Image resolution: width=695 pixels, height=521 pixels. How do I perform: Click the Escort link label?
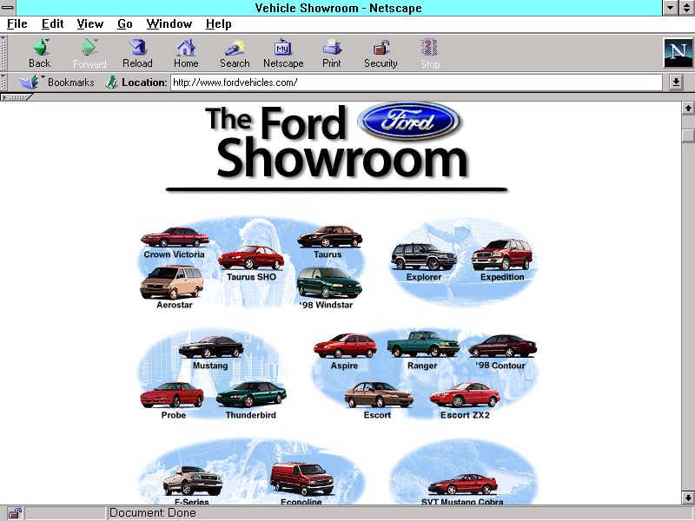(377, 415)
